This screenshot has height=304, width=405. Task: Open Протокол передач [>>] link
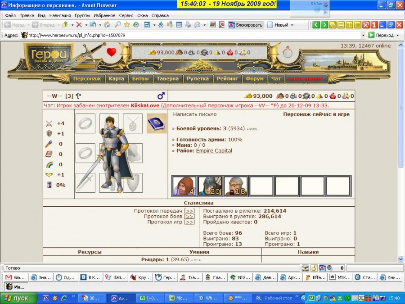pyautogui.click(x=189, y=211)
